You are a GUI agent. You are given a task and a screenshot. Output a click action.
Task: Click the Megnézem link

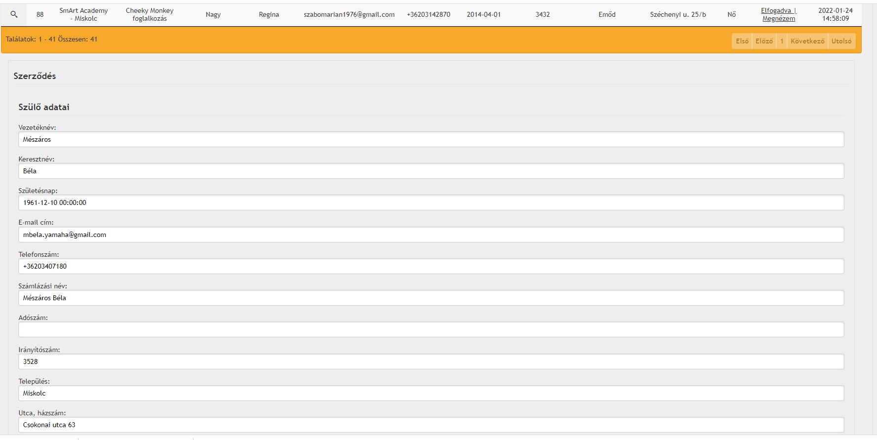coord(778,19)
